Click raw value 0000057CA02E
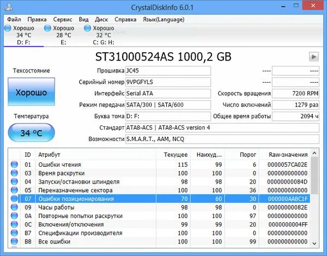327x256 pixels. pos(287,164)
